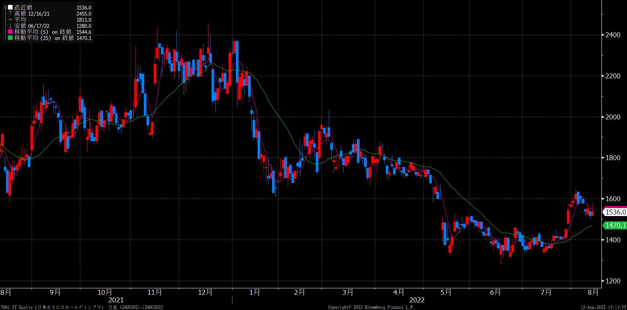This screenshot has height=310, width=627.
Task: Click the 1536.0 last price axis tag
Action: [615, 212]
